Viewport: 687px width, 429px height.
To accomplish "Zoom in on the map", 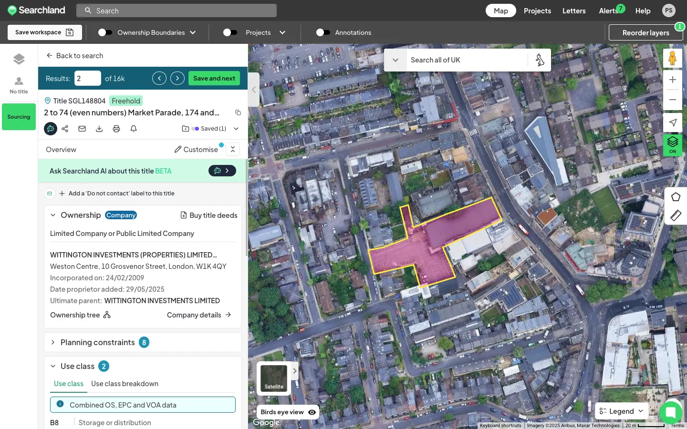I will (x=672, y=80).
